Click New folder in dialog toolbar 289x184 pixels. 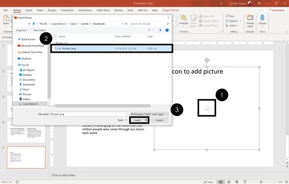(x=40, y=30)
